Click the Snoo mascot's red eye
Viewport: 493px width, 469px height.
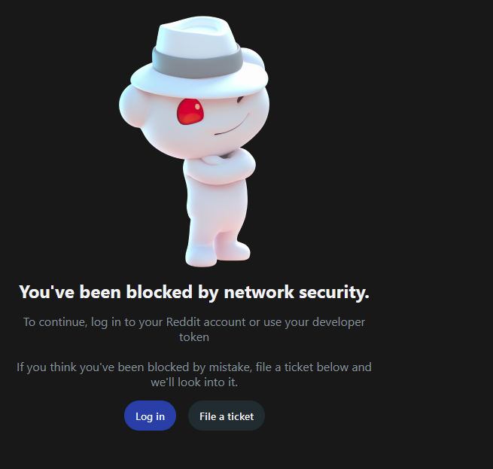tap(190, 111)
